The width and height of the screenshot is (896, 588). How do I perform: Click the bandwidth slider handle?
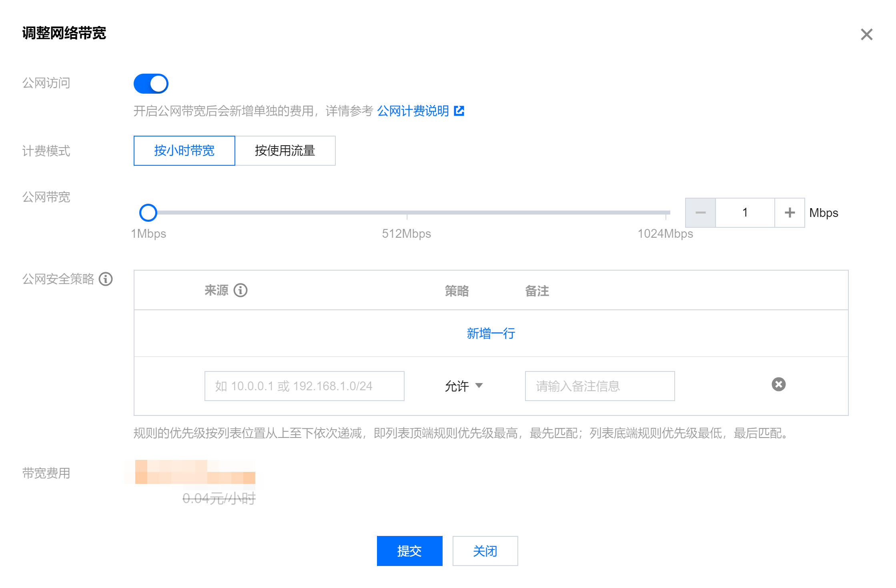click(x=148, y=213)
